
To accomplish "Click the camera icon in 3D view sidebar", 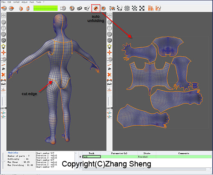I will [3, 59].
